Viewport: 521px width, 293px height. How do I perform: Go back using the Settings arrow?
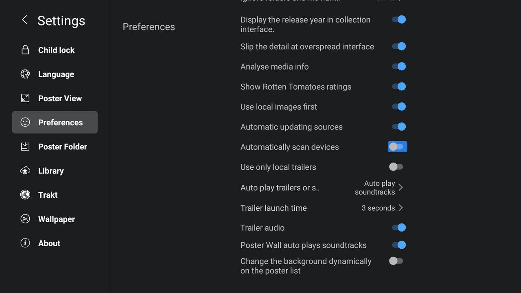pos(24,20)
